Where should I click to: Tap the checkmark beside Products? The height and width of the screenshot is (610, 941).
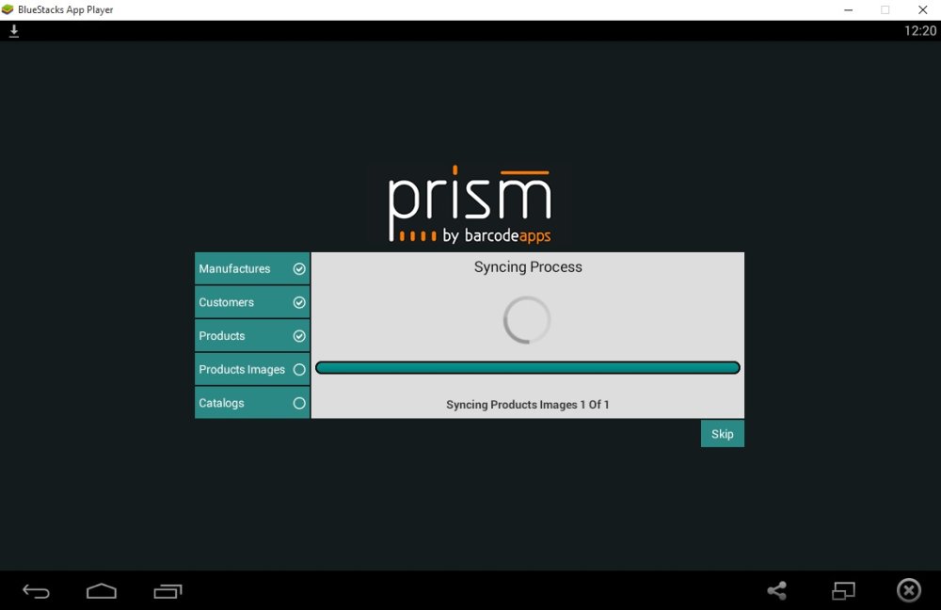[x=299, y=335]
